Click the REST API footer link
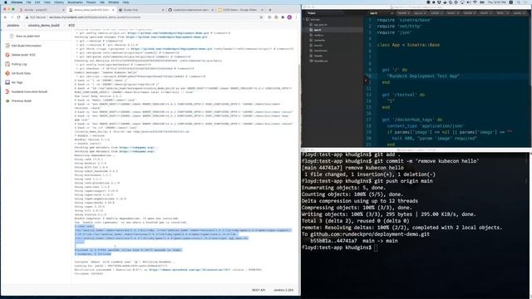Viewport: 532px width, 299px height. pos(259,290)
